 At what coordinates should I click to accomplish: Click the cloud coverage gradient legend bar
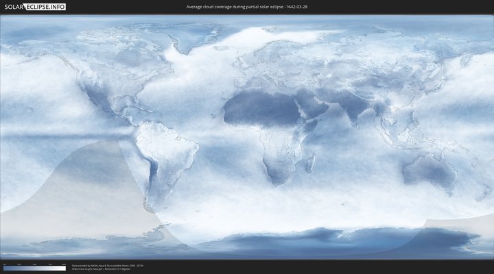coord(34,268)
